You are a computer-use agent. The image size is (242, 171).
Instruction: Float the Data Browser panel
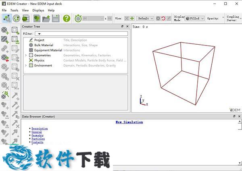click(234, 116)
